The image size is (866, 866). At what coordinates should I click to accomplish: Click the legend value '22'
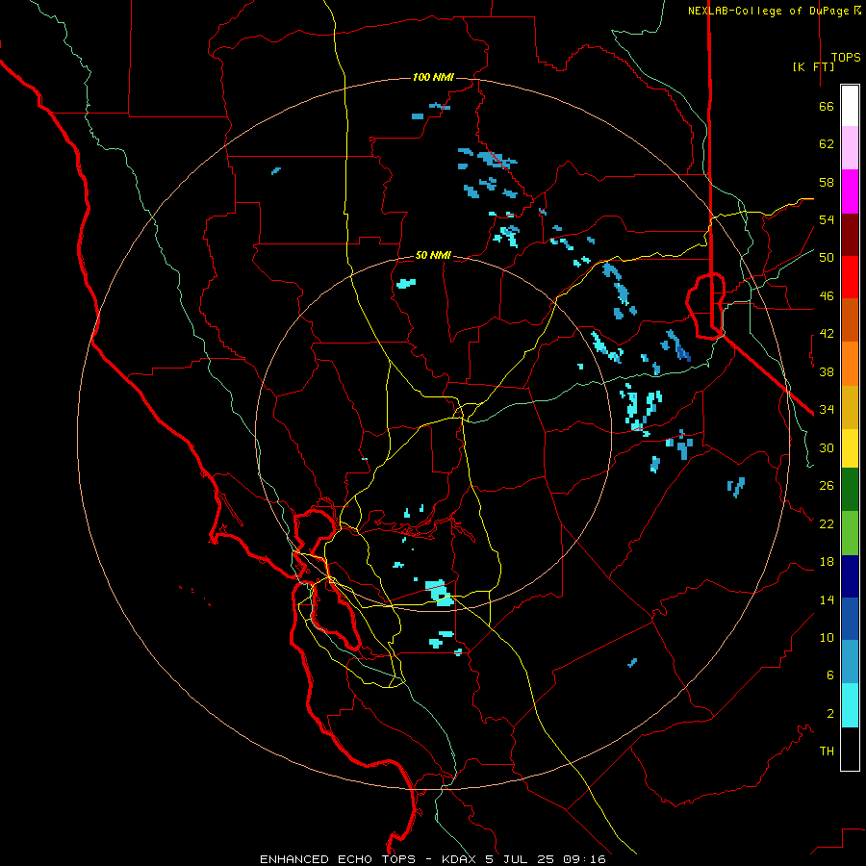click(x=827, y=523)
